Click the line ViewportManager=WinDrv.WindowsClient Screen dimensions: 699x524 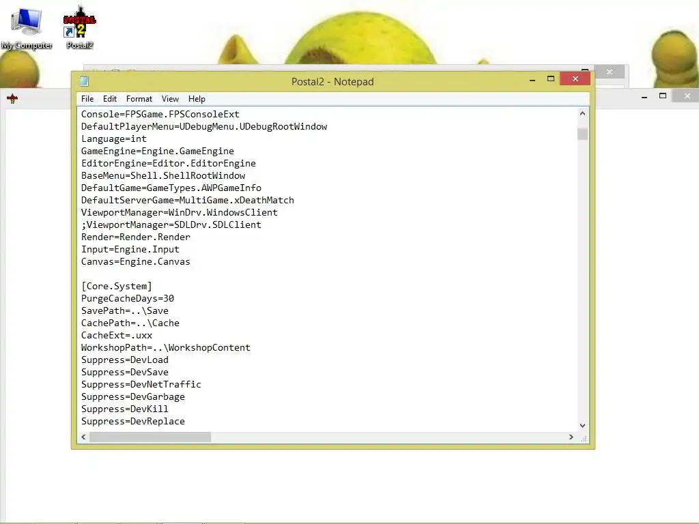[180, 213]
